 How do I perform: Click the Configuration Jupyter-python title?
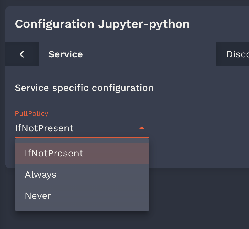pyautogui.click(x=102, y=24)
